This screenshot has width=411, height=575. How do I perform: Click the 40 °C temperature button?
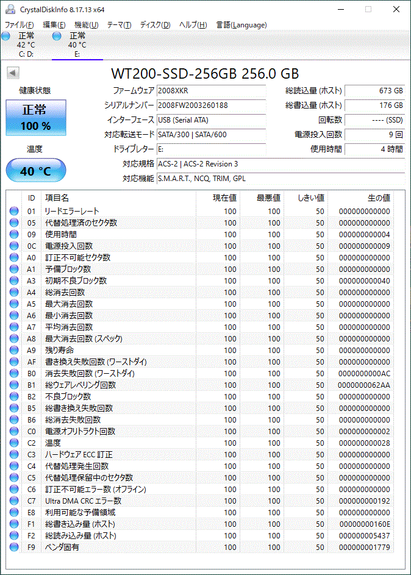pyautogui.click(x=36, y=171)
